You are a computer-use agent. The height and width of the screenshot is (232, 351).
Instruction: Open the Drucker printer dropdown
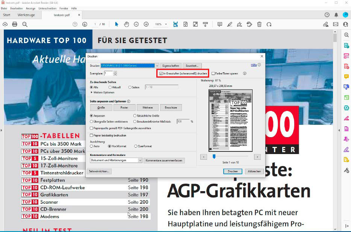tap(157, 66)
